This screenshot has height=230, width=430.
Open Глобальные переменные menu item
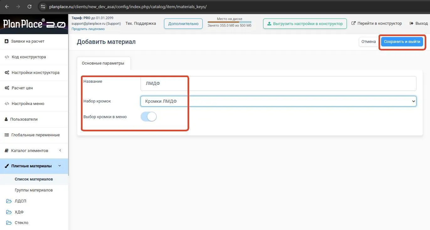click(34, 135)
